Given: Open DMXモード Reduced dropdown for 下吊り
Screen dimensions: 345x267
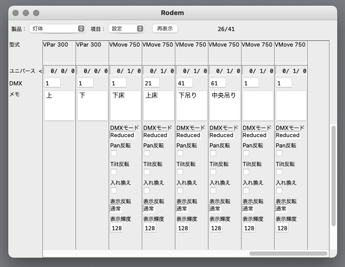Looking at the screenshot, I should (x=189, y=135).
